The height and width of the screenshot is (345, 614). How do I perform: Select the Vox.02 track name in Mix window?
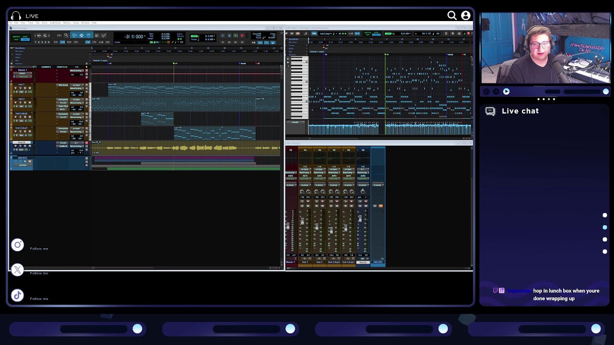[363, 262]
